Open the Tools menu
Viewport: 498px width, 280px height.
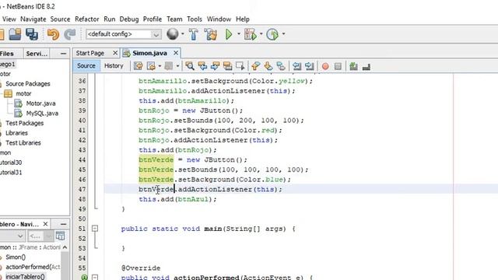coord(195,19)
